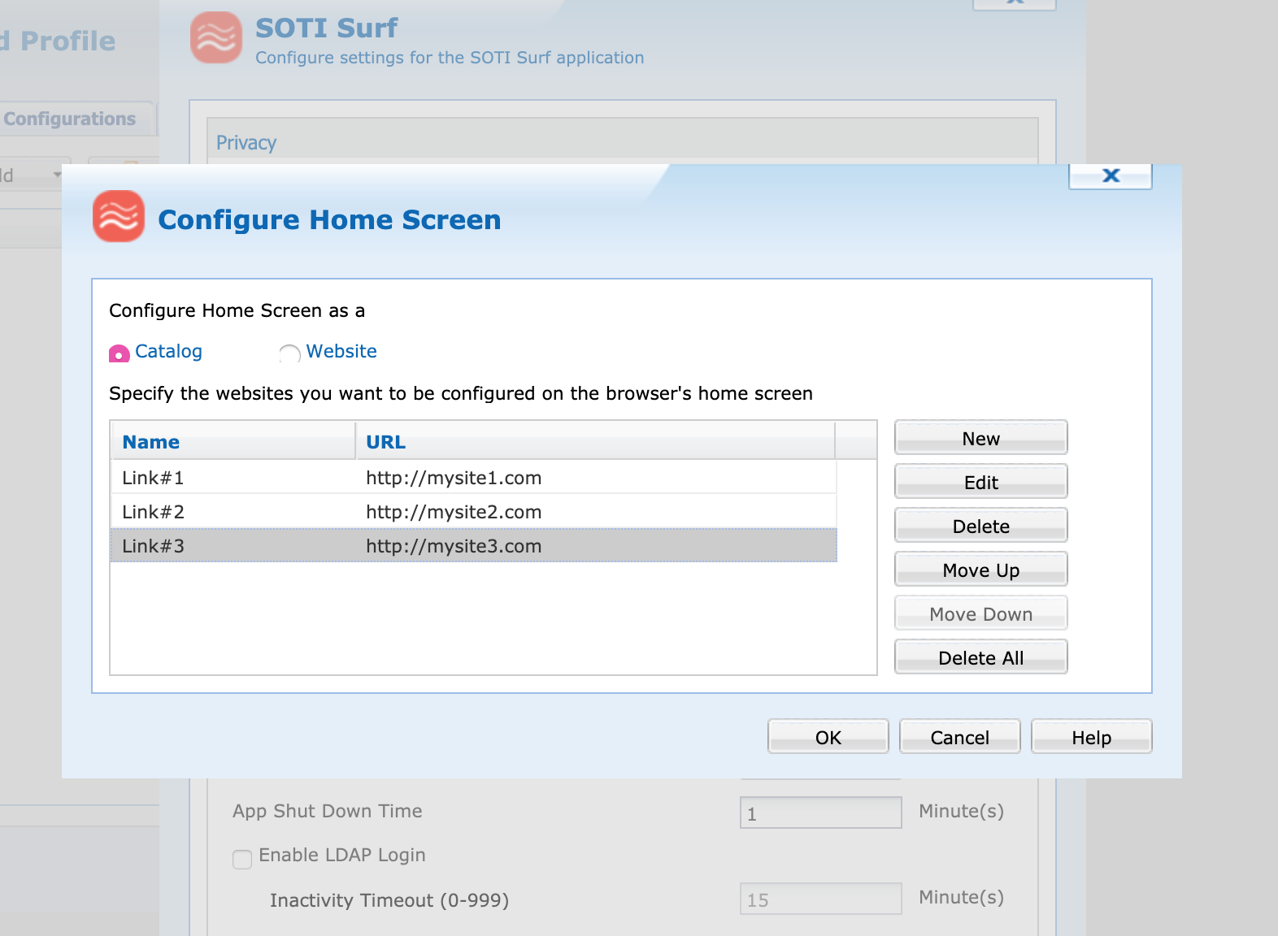Click Edit to modify selected link
Screen dimensions: 1278x936
980,483
